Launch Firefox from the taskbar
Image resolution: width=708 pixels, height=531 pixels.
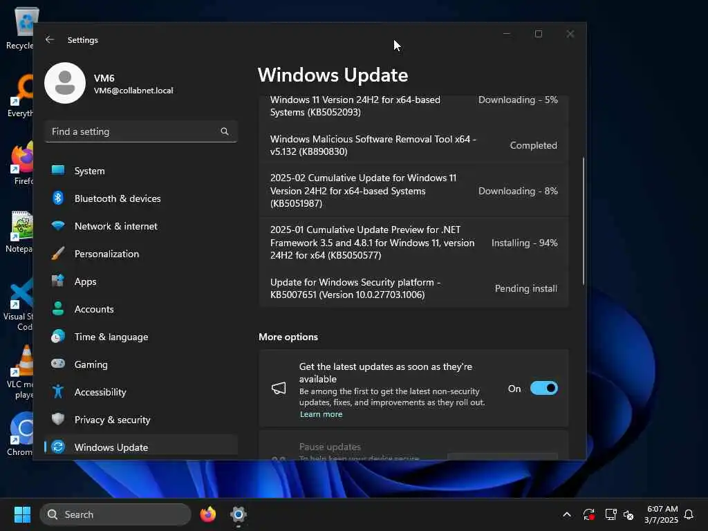tap(207, 514)
